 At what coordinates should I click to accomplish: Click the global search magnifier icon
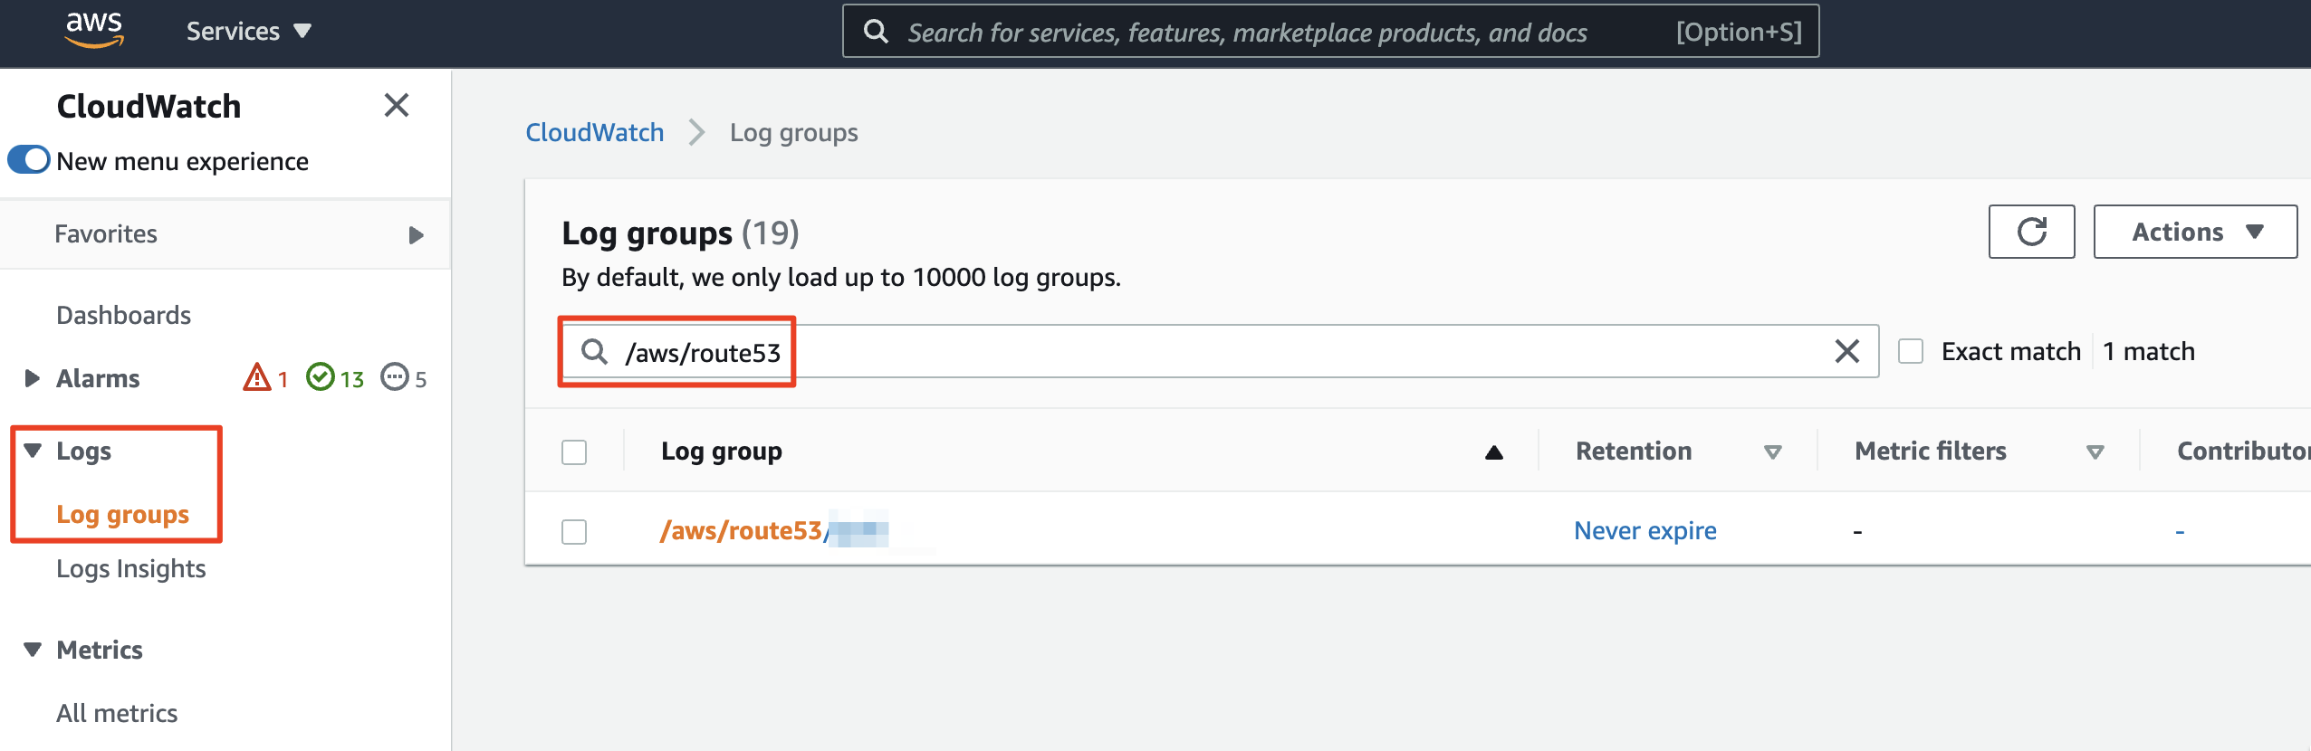876,32
